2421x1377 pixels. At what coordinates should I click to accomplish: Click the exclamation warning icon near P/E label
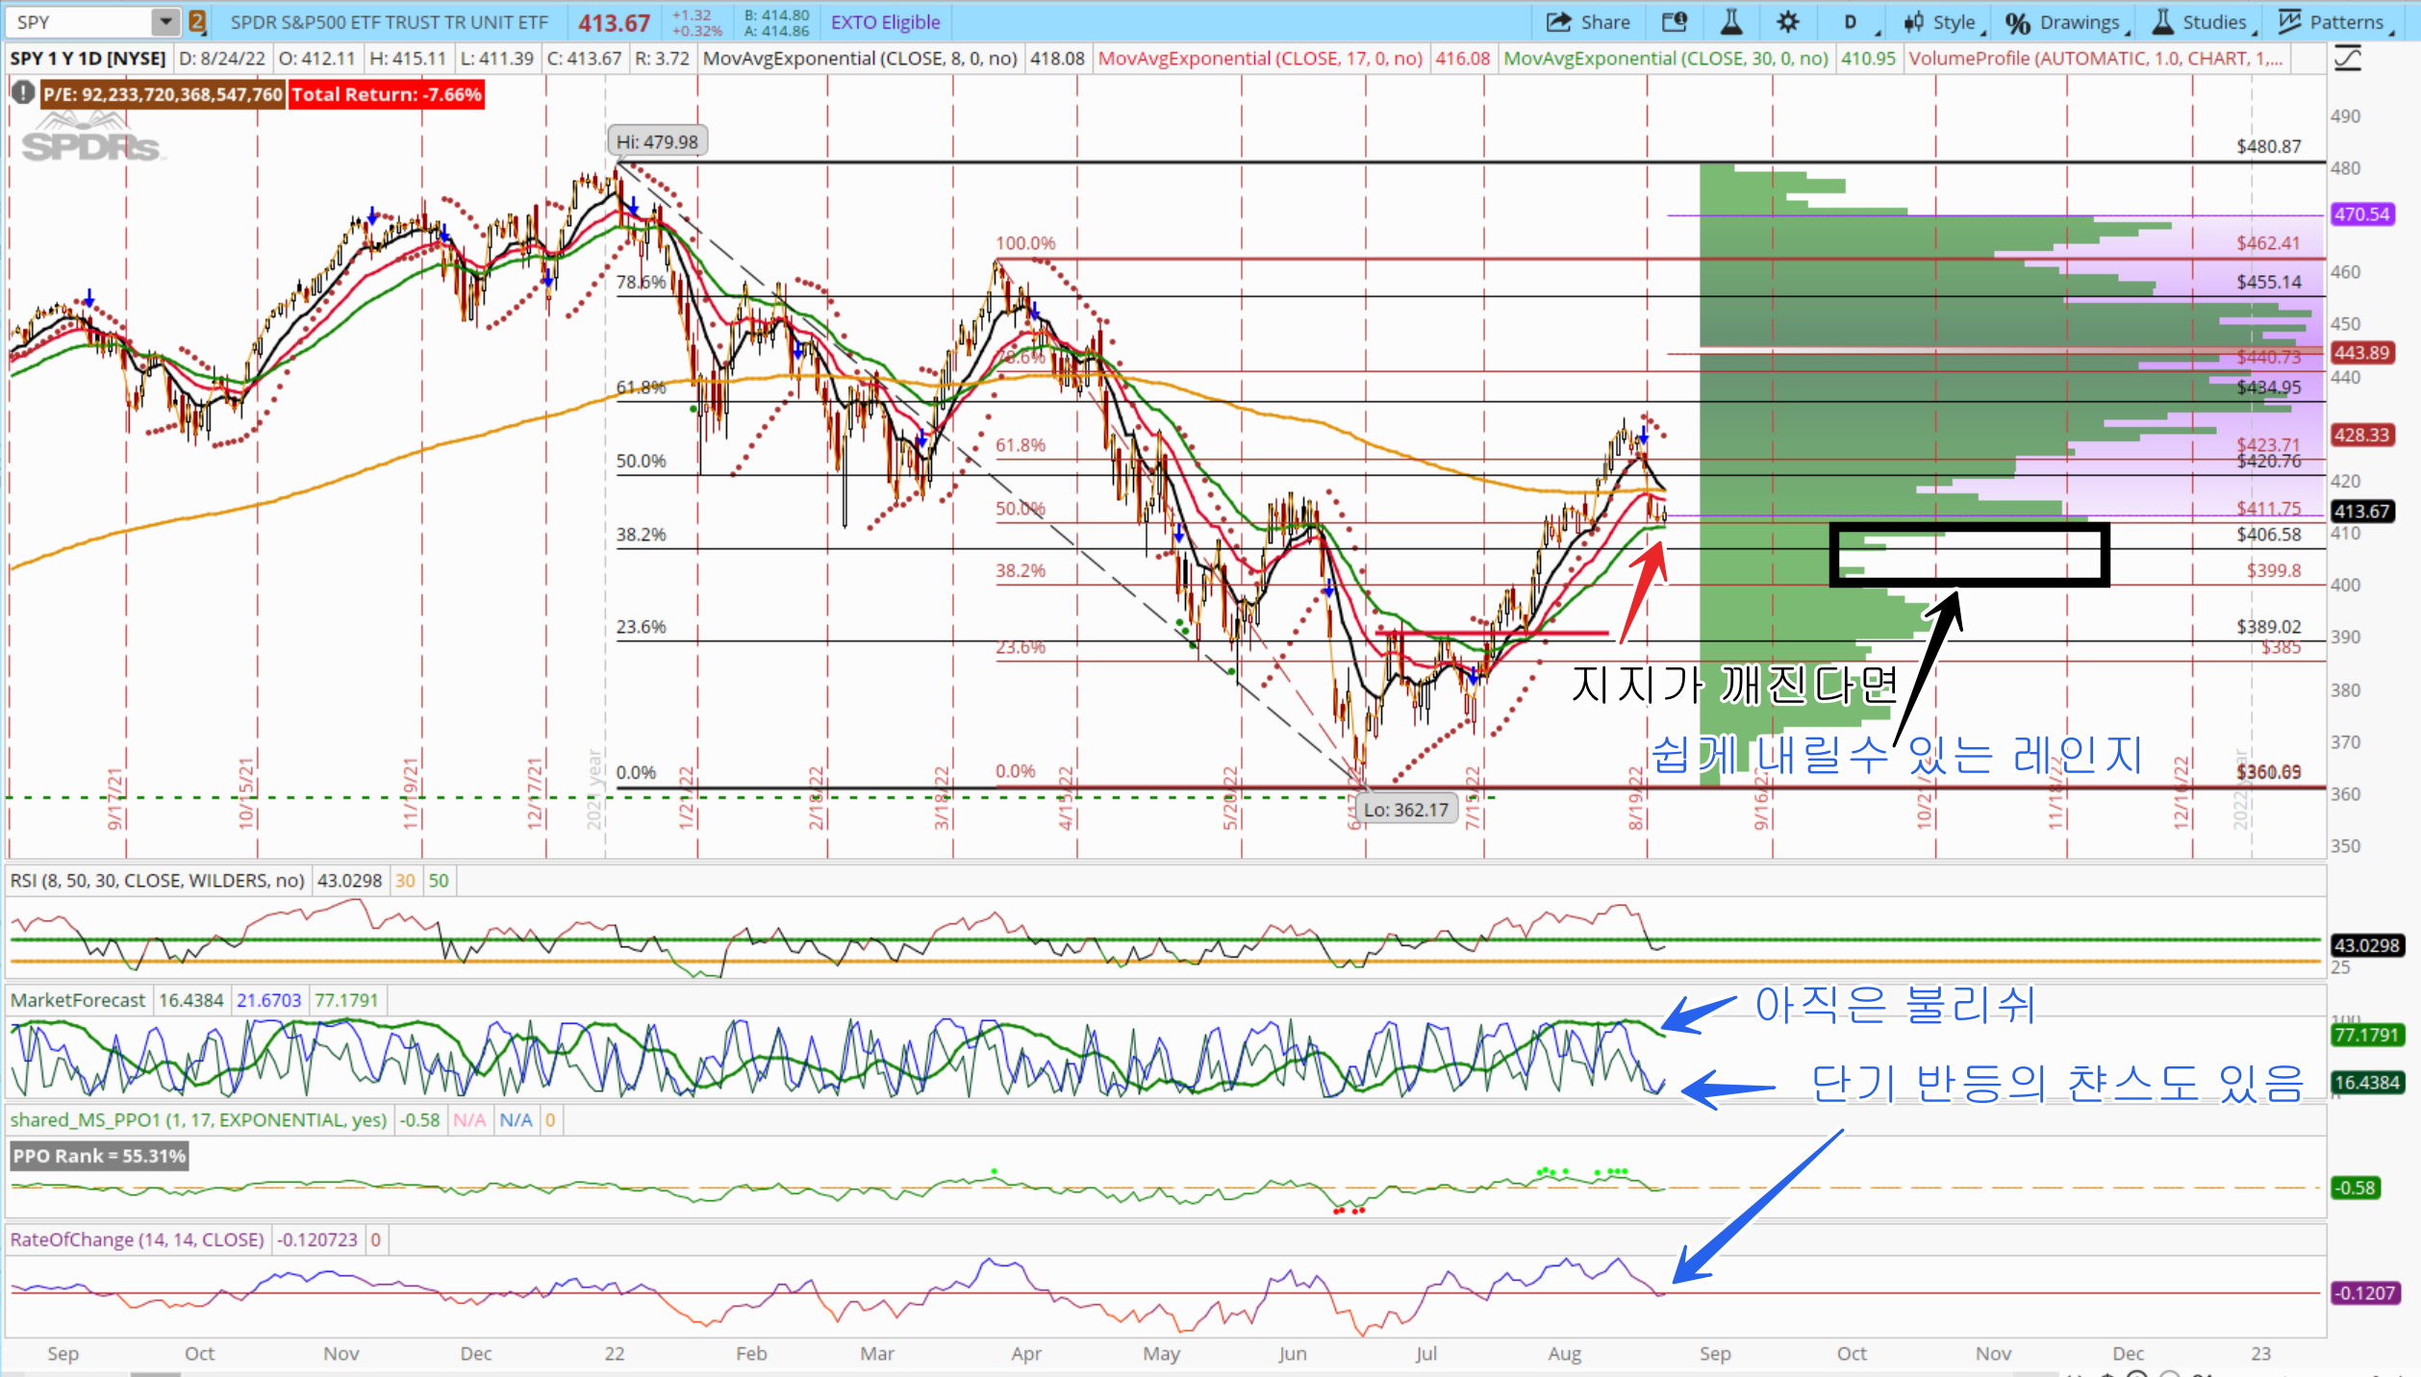coord(22,93)
